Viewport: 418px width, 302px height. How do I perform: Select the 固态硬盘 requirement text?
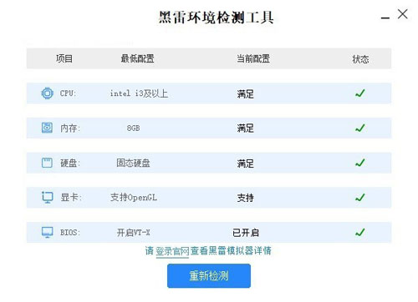[133, 163]
